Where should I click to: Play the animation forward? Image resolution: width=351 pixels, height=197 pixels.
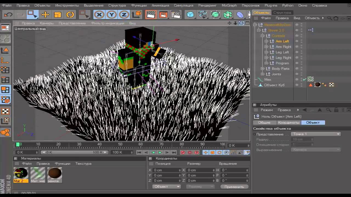(x=160, y=152)
